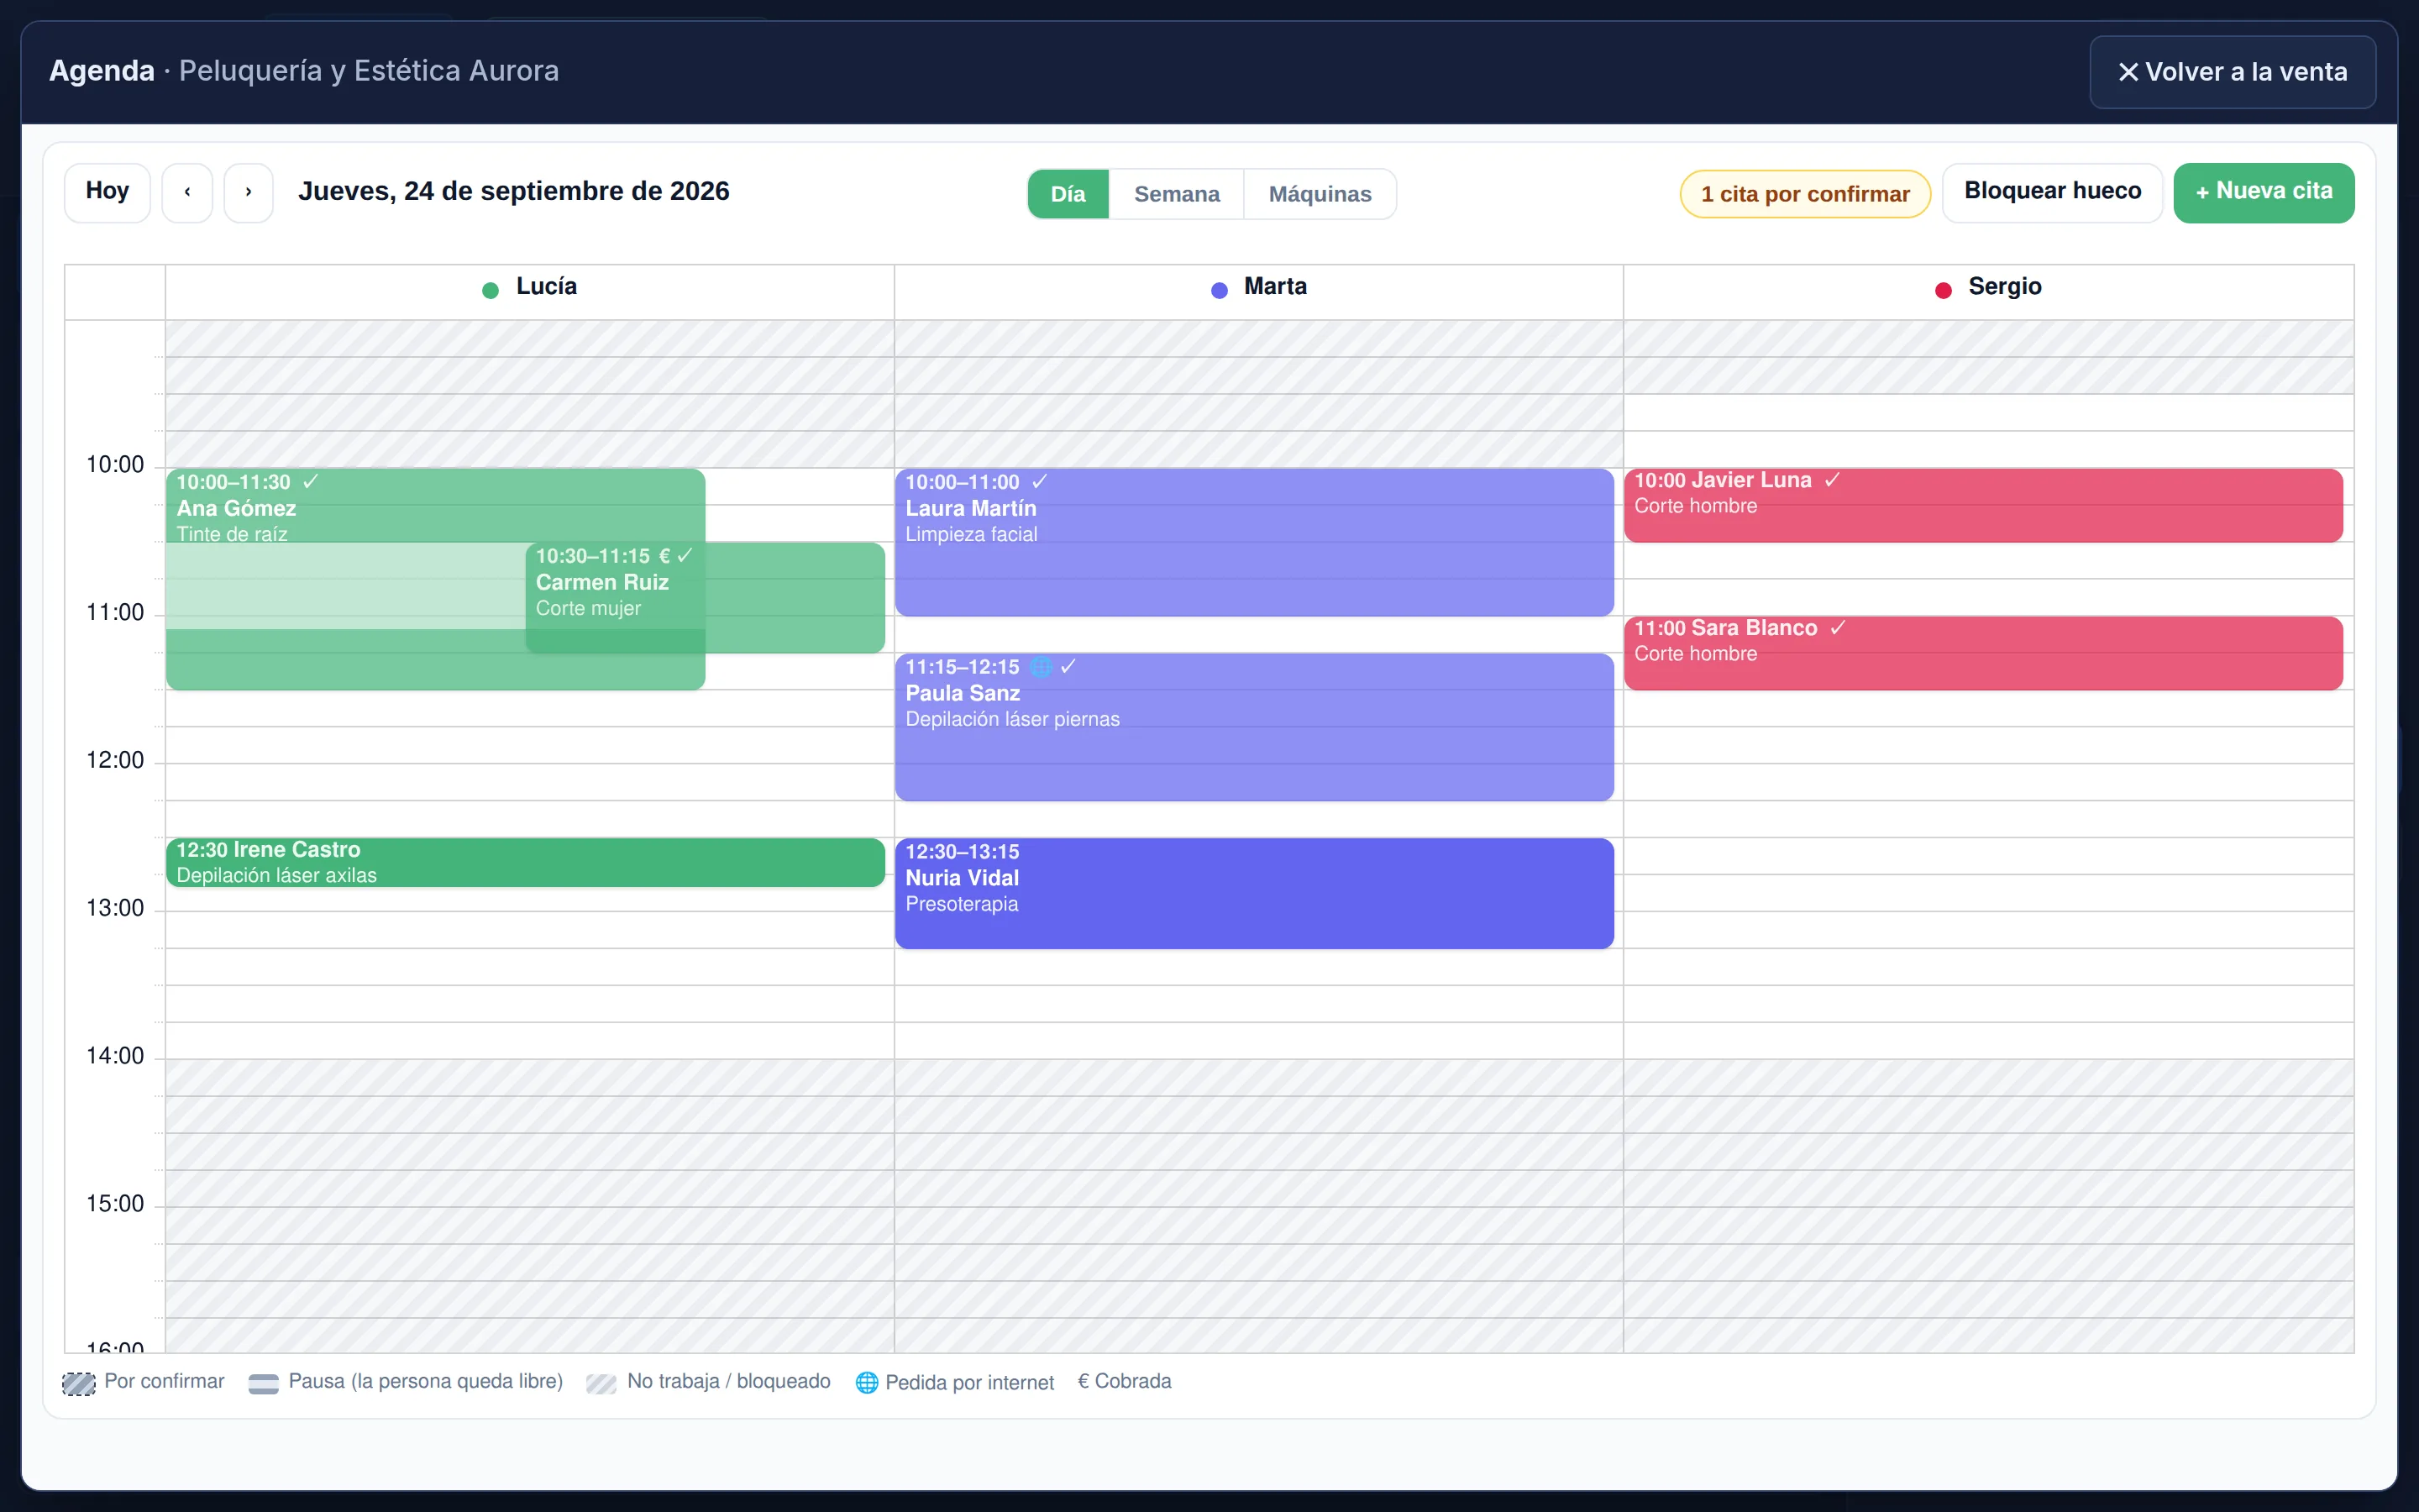
Task: Click the 14:00 time label
Action: [x=115, y=1056]
